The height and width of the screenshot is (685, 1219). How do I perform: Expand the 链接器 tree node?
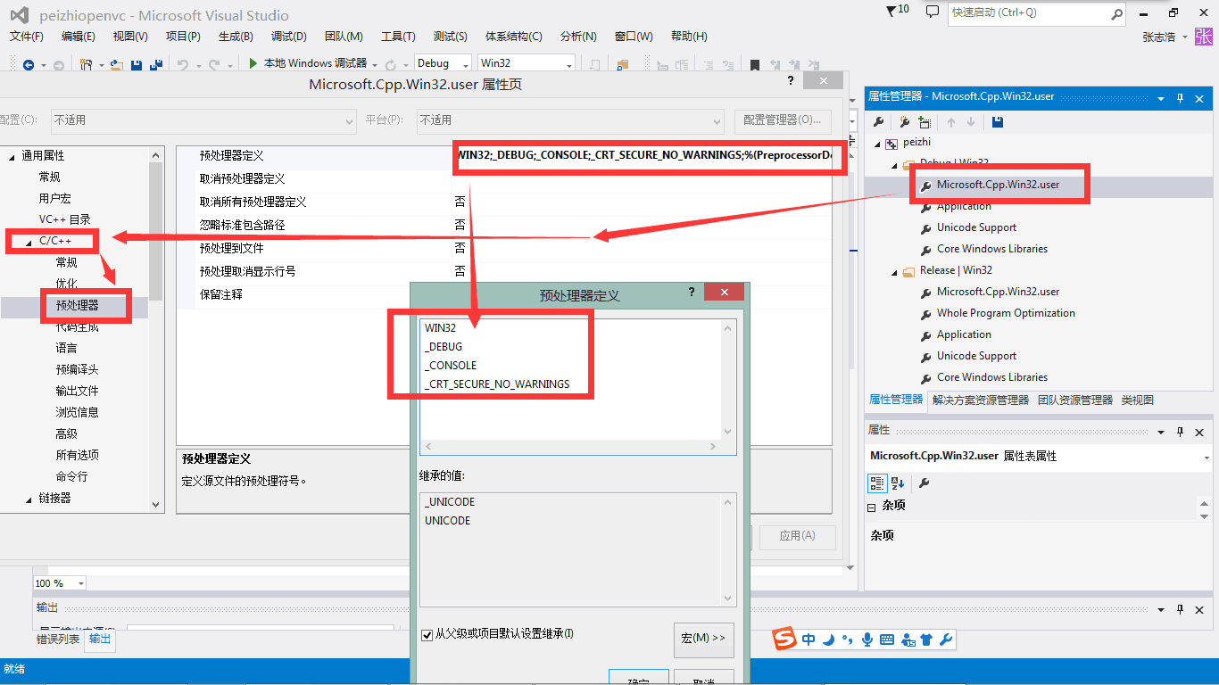click(29, 499)
